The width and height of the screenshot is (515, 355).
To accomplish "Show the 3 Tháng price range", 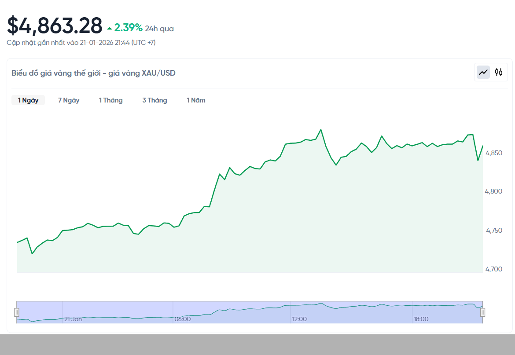I will tap(154, 100).
